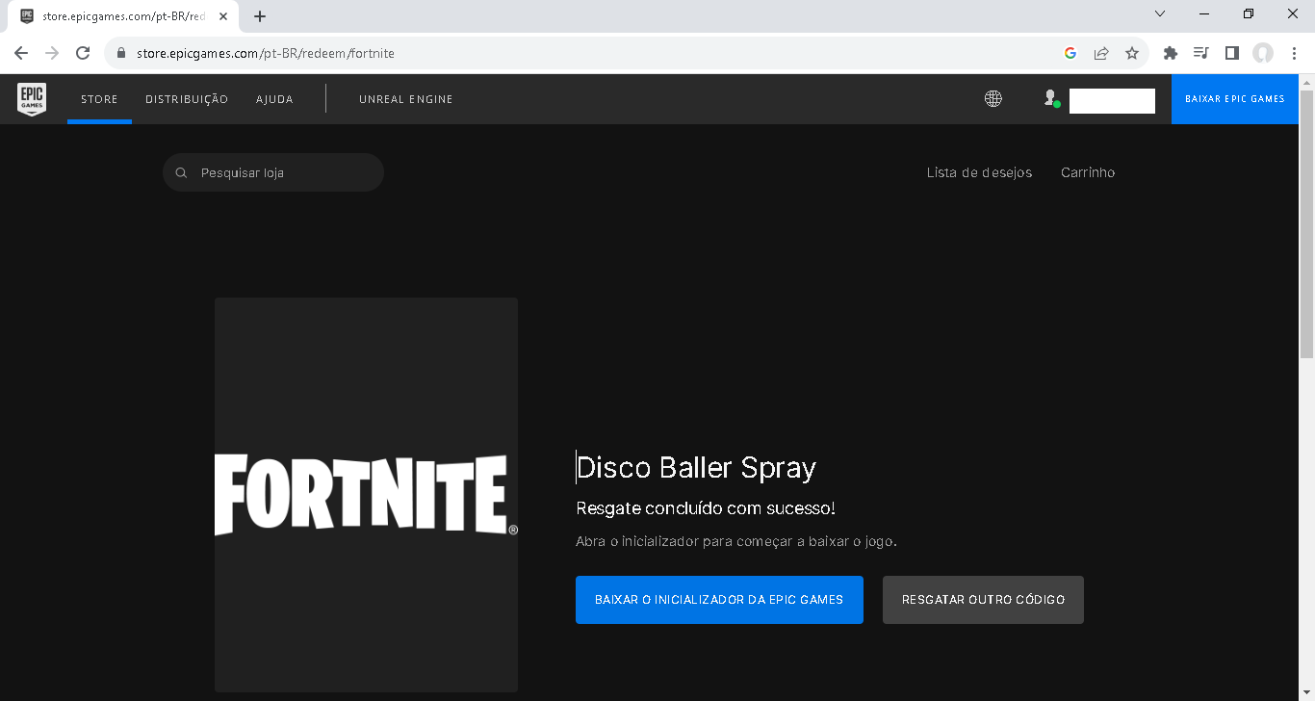The width and height of the screenshot is (1315, 701).
Task: Click BAIXAR O INICIALIZADOR DA EPIC GAMES
Action: pyautogui.click(x=719, y=600)
